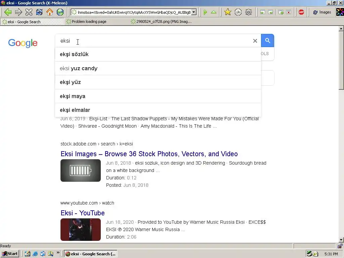Click the 5:31 PM clock
This screenshot has height=258, width=344.
331,254
